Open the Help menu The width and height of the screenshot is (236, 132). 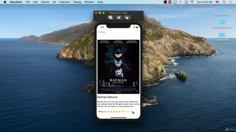(100, 2)
